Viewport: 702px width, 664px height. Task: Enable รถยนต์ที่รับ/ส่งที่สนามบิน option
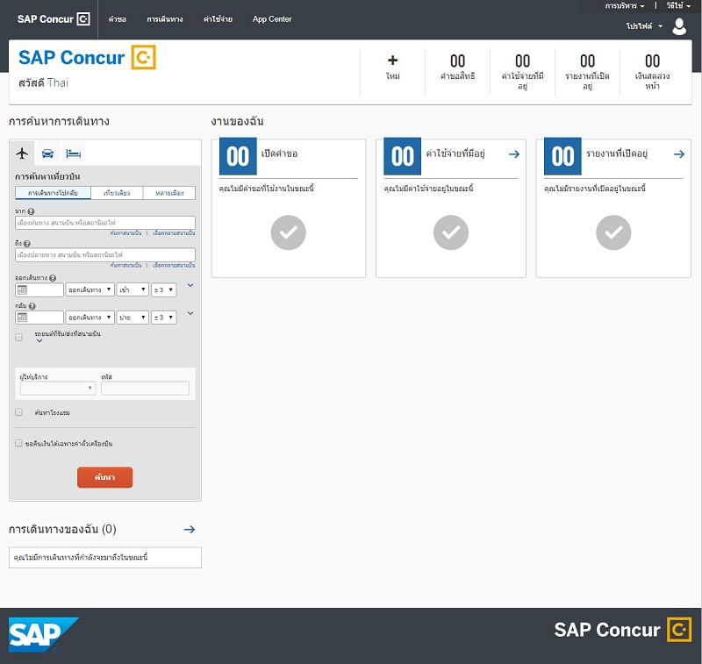(x=18, y=337)
